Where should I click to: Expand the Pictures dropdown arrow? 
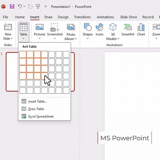pos(39,38)
